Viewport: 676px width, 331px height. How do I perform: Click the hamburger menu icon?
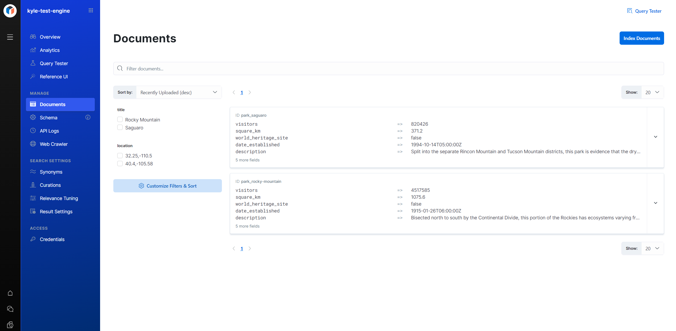tap(10, 37)
